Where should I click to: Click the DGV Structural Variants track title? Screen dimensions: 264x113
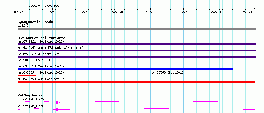(x=42, y=38)
